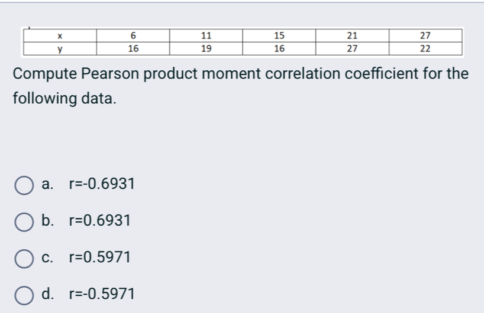Image resolution: width=484 pixels, height=313 pixels.
Task: Click the 27 cell in the x row
Action: pyautogui.click(x=425, y=35)
